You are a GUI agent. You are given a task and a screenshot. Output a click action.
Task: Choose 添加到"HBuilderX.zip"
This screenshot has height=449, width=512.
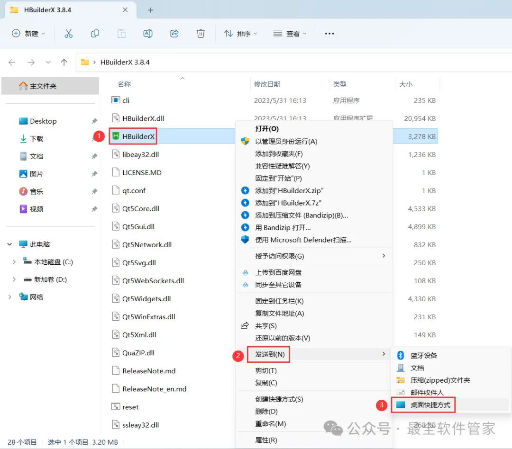click(x=314, y=190)
